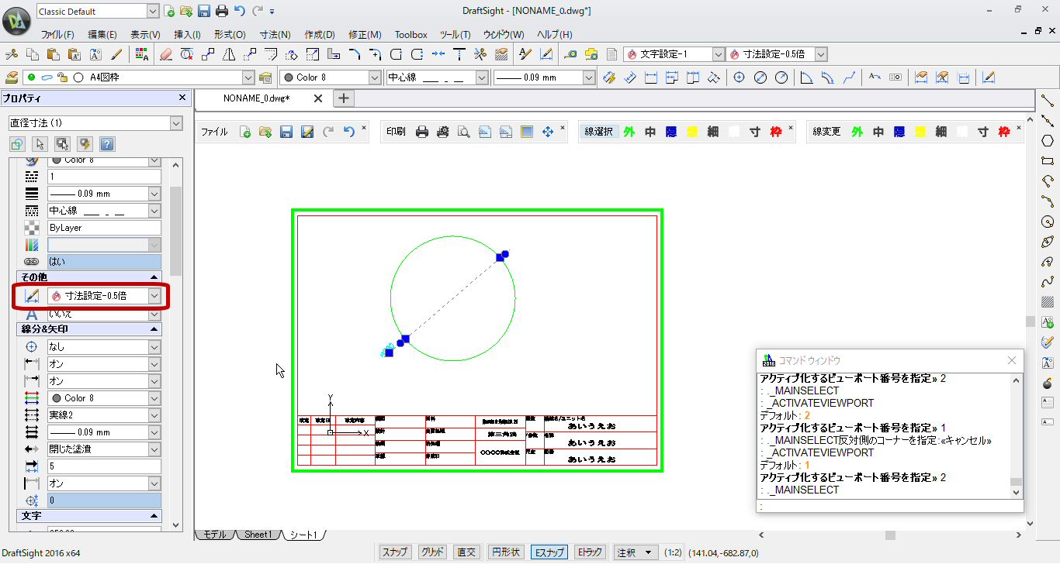Image resolution: width=1060 pixels, height=564 pixels.
Task: Close NONAME_0.dwg document tab
Action: coord(318,98)
